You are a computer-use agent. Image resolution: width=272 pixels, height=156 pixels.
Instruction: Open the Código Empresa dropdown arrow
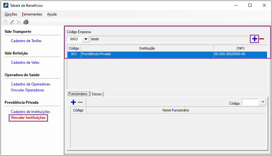(x=86, y=39)
